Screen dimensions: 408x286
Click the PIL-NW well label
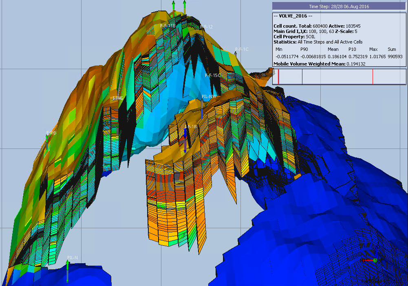209,97
